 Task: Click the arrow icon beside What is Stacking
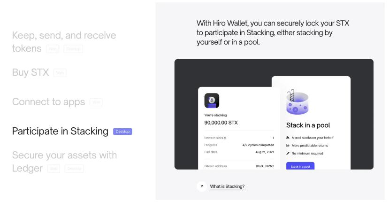(x=202, y=186)
